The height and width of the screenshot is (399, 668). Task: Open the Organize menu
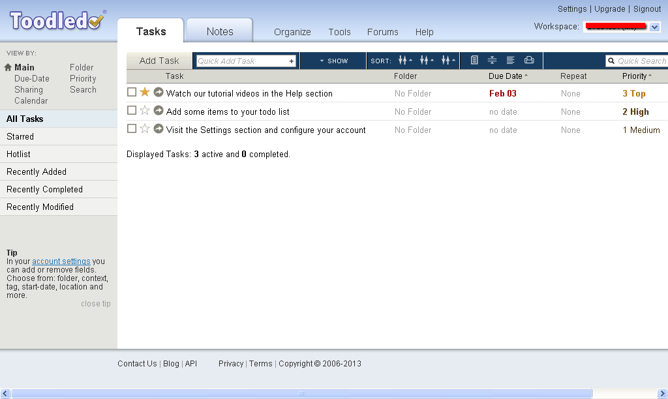click(292, 33)
